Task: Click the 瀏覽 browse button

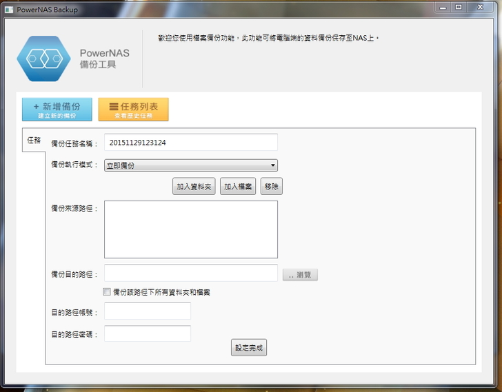Action: (x=300, y=275)
